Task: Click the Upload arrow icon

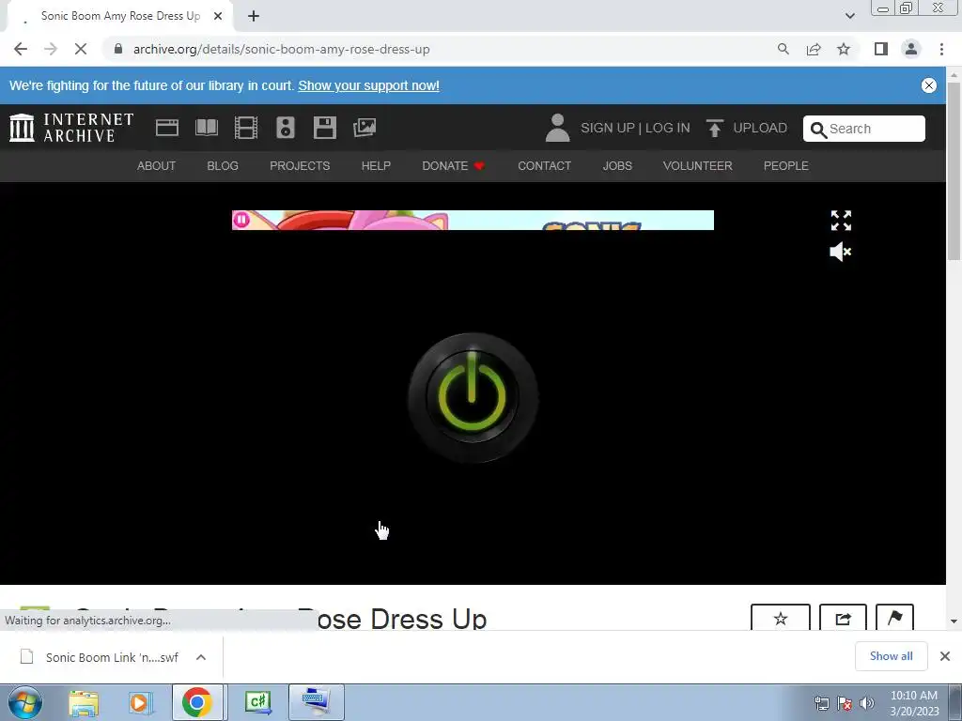Action: [714, 128]
